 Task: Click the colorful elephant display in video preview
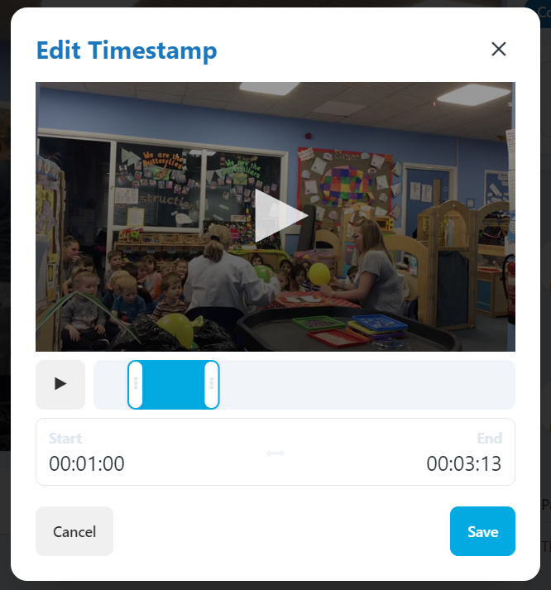(x=347, y=186)
